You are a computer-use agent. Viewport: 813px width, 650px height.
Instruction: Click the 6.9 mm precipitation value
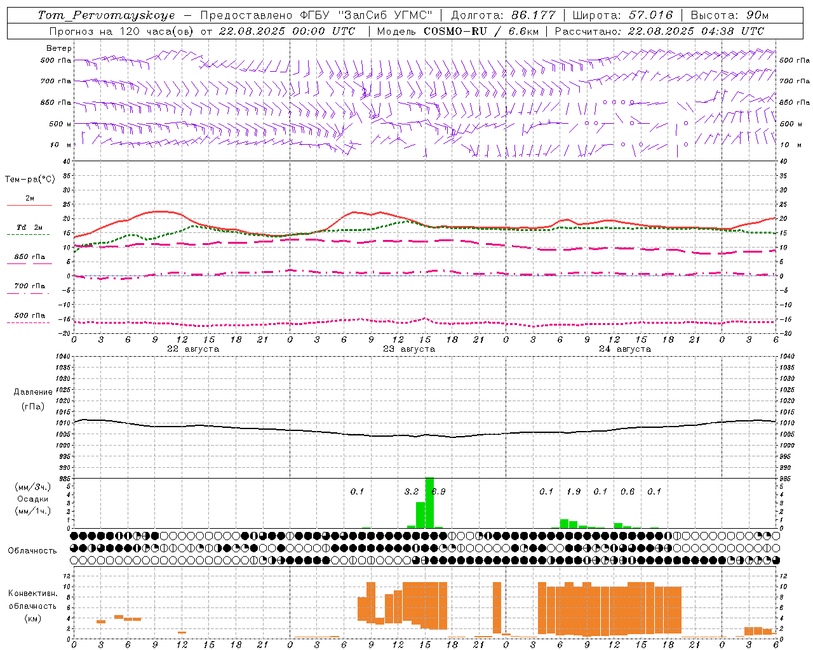pyautogui.click(x=438, y=492)
